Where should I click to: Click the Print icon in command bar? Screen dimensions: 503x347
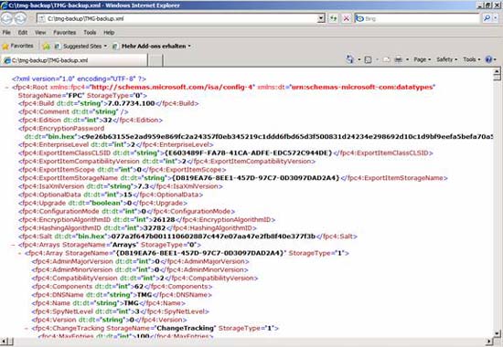tap(398, 59)
